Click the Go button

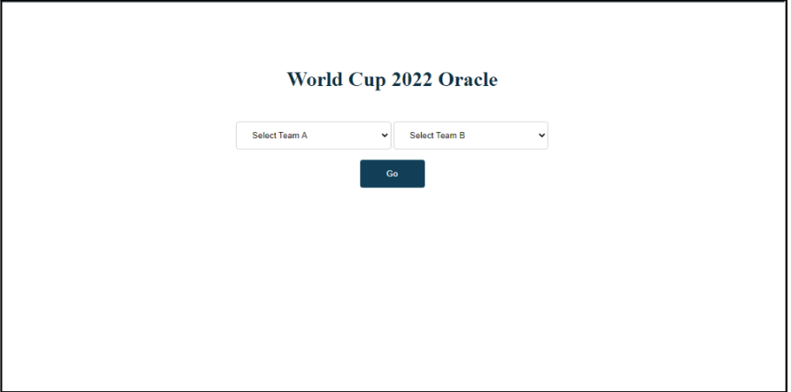point(392,174)
